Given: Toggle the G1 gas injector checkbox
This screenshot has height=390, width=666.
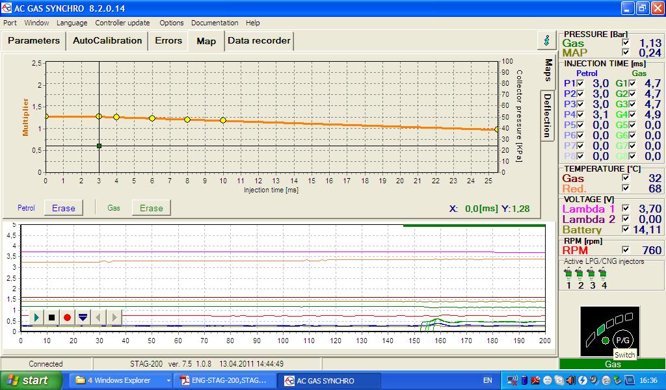Looking at the screenshot, I should [x=632, y=83].
